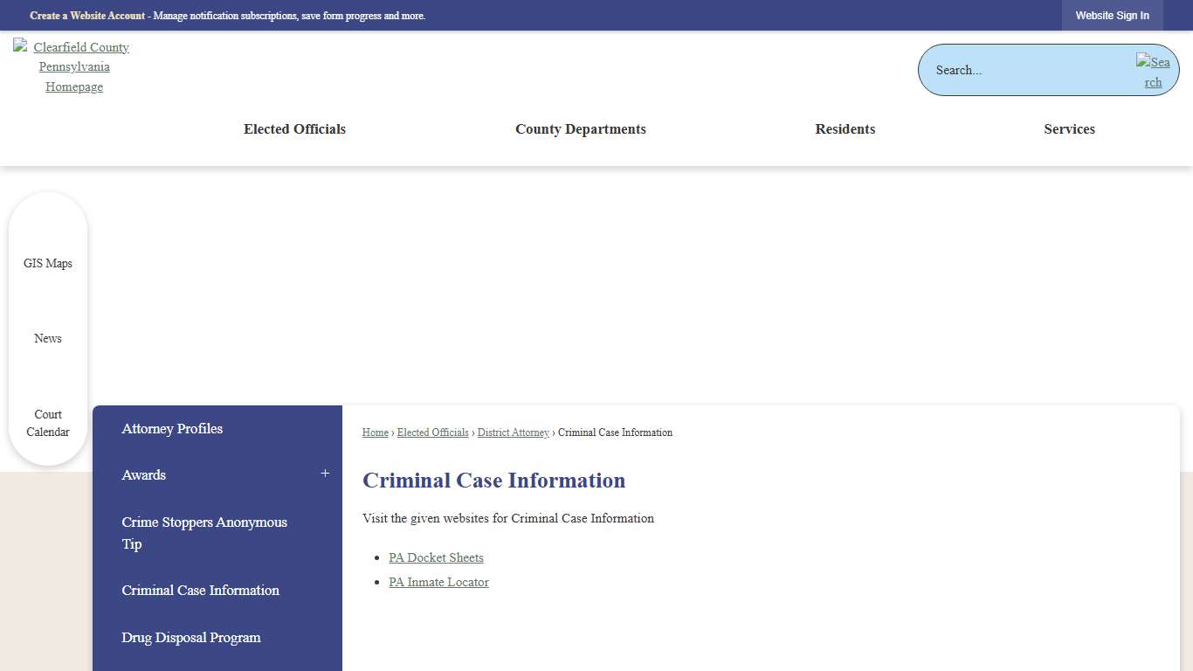
Task: Click the Clearfield County homepage logo
Action: (x=73, y=66)
